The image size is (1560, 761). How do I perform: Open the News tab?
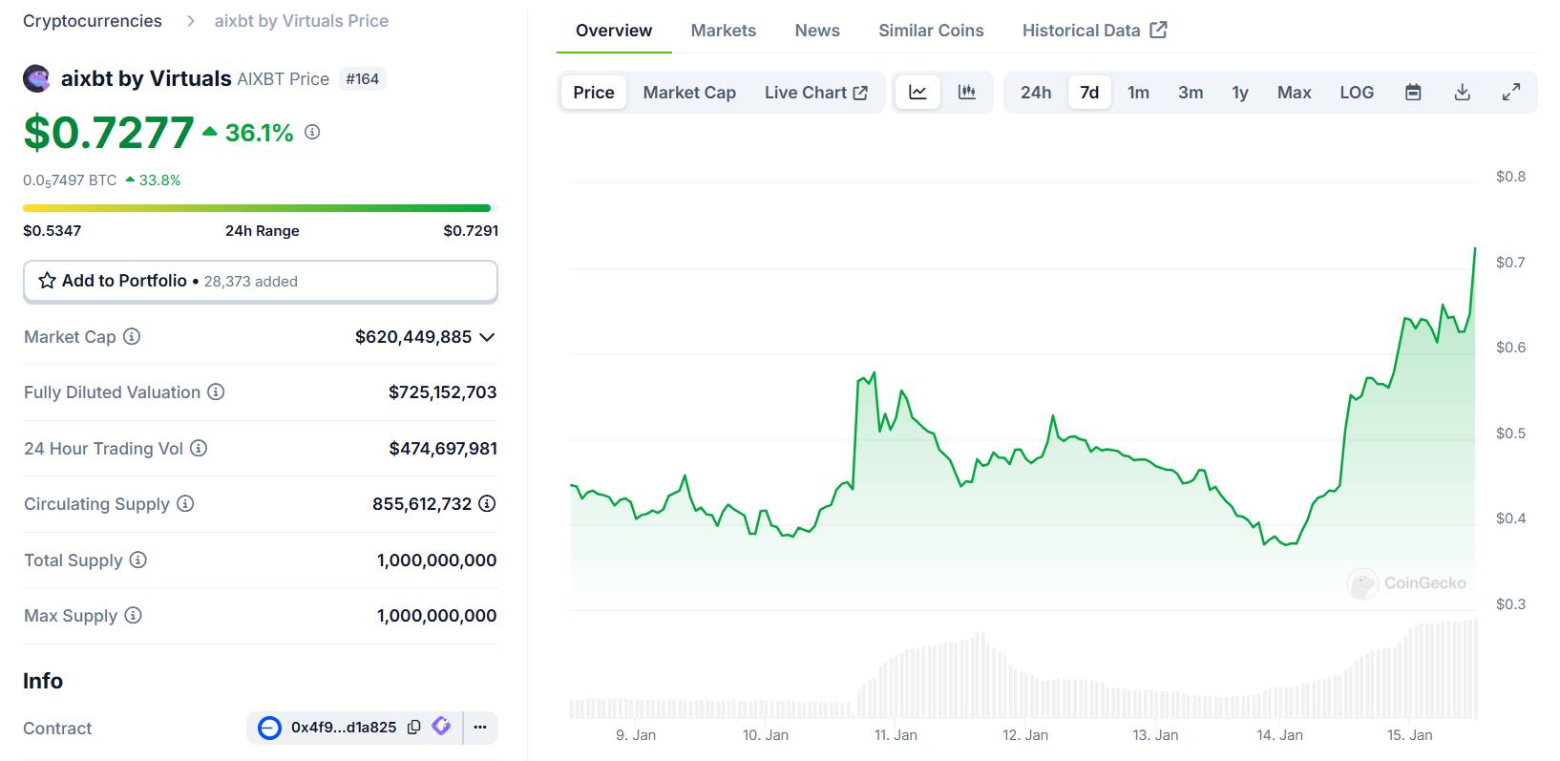[x=817, y=31]
